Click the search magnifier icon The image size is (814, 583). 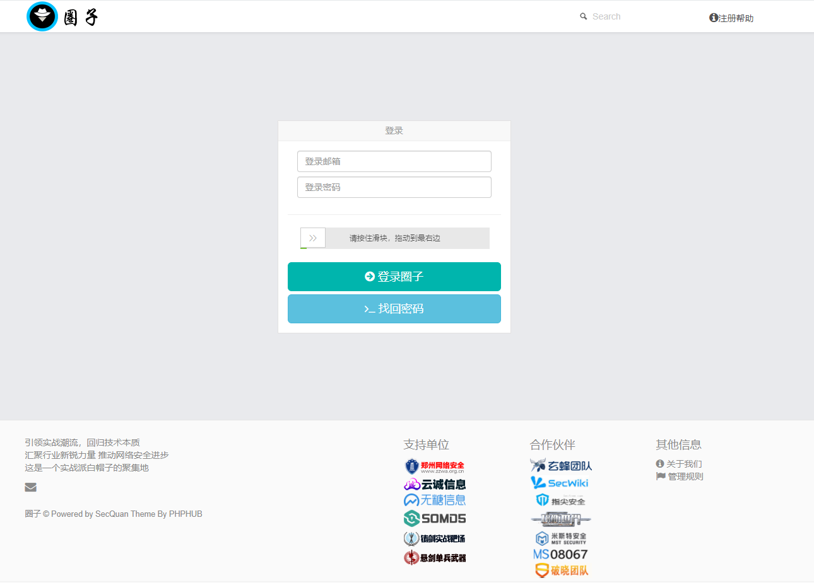583,16
